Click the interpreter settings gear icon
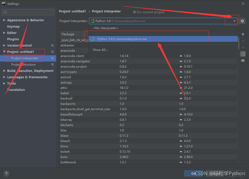Image resolution: width=249 pixels, height=179 pixels. click(242, 21)
